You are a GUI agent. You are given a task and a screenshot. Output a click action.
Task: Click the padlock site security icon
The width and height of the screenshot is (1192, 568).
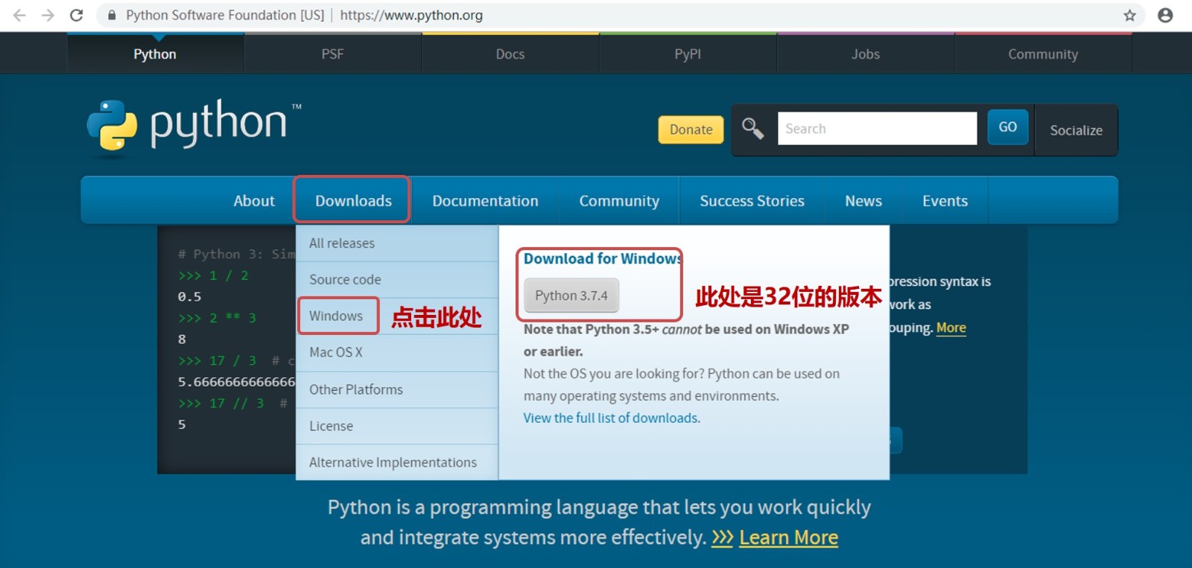pyautogui.click(x=112, y=15)
